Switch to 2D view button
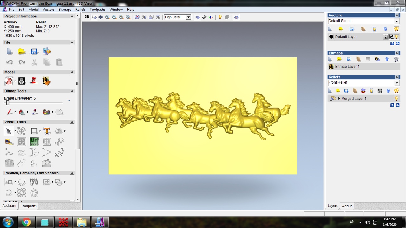Viewport: 406px width, 228px height. point(87,17)
